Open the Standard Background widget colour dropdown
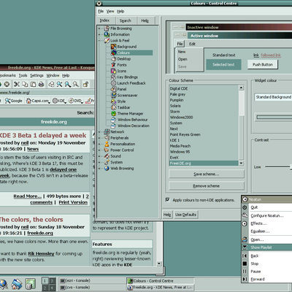292x292 pixels. (x=273, y=97)
